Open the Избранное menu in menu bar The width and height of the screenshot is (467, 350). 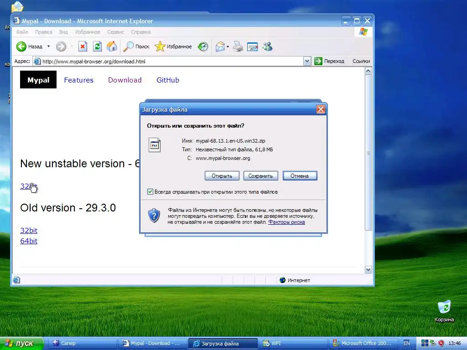(x=88, y=32)
